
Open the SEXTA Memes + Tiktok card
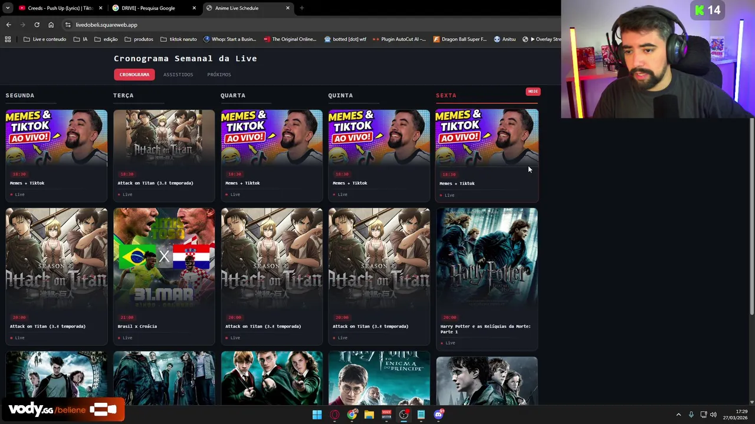click(x=487, y=155)
